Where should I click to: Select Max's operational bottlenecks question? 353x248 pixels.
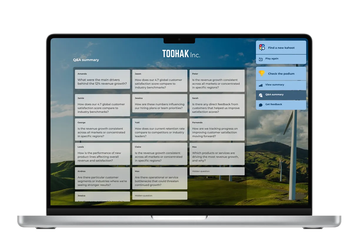160,178
